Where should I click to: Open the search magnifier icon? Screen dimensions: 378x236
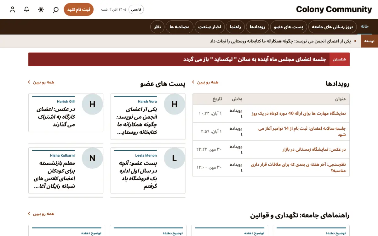coord(56,9)
